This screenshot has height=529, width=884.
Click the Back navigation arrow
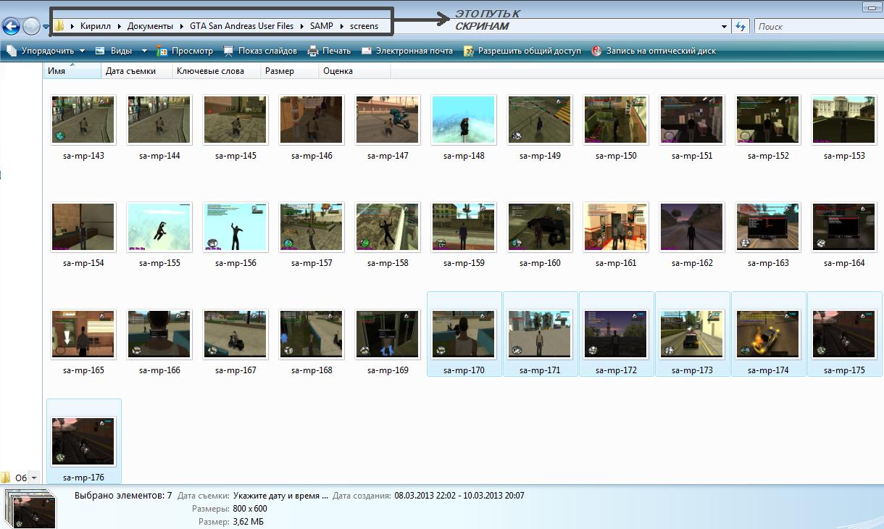point(11,27)
